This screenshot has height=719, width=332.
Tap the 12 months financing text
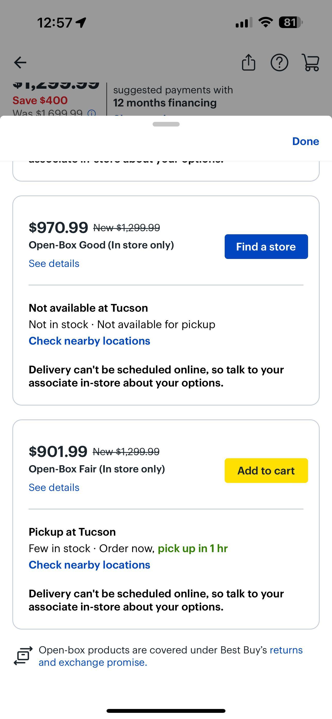pyautogui.click(x=165, y=103)
